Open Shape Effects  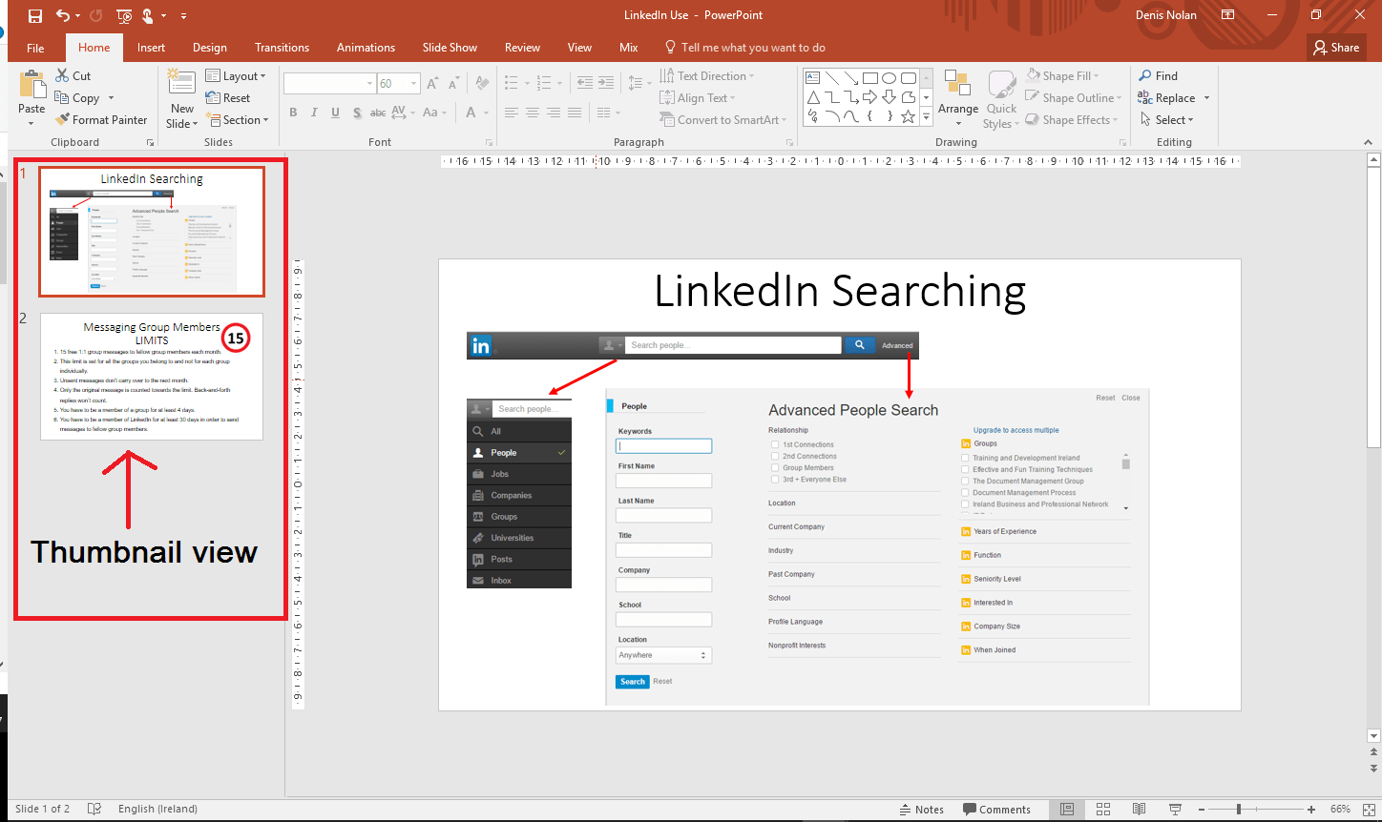[x=1069, y=119]
